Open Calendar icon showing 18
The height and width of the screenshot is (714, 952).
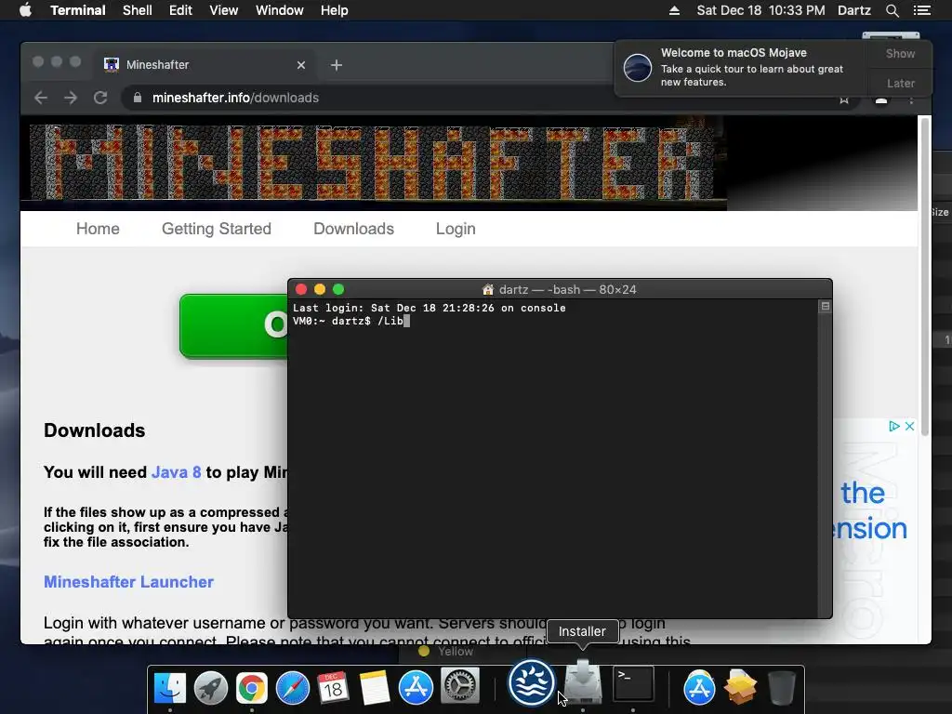tap(334, 687)
